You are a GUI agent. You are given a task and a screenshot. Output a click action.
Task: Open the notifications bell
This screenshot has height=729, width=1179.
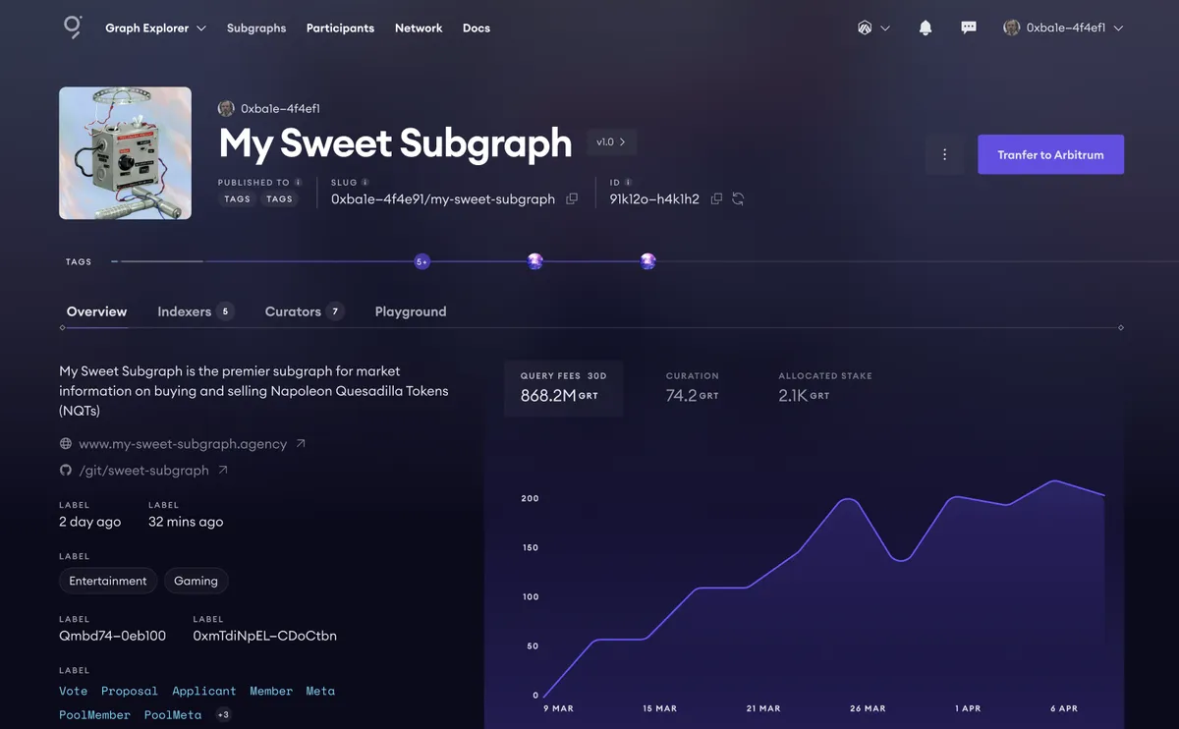pos(925,28)
